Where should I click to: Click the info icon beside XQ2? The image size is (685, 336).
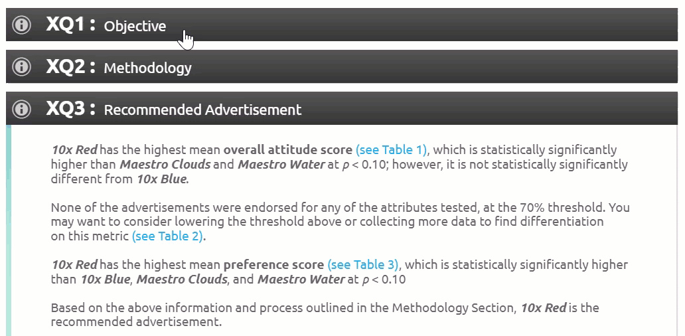[x=21, y=67]
